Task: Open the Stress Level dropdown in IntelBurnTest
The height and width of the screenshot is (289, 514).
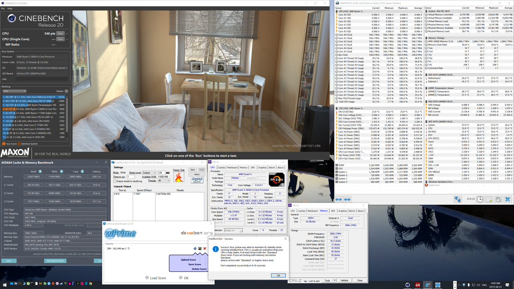Action: [x=149, y=173]
